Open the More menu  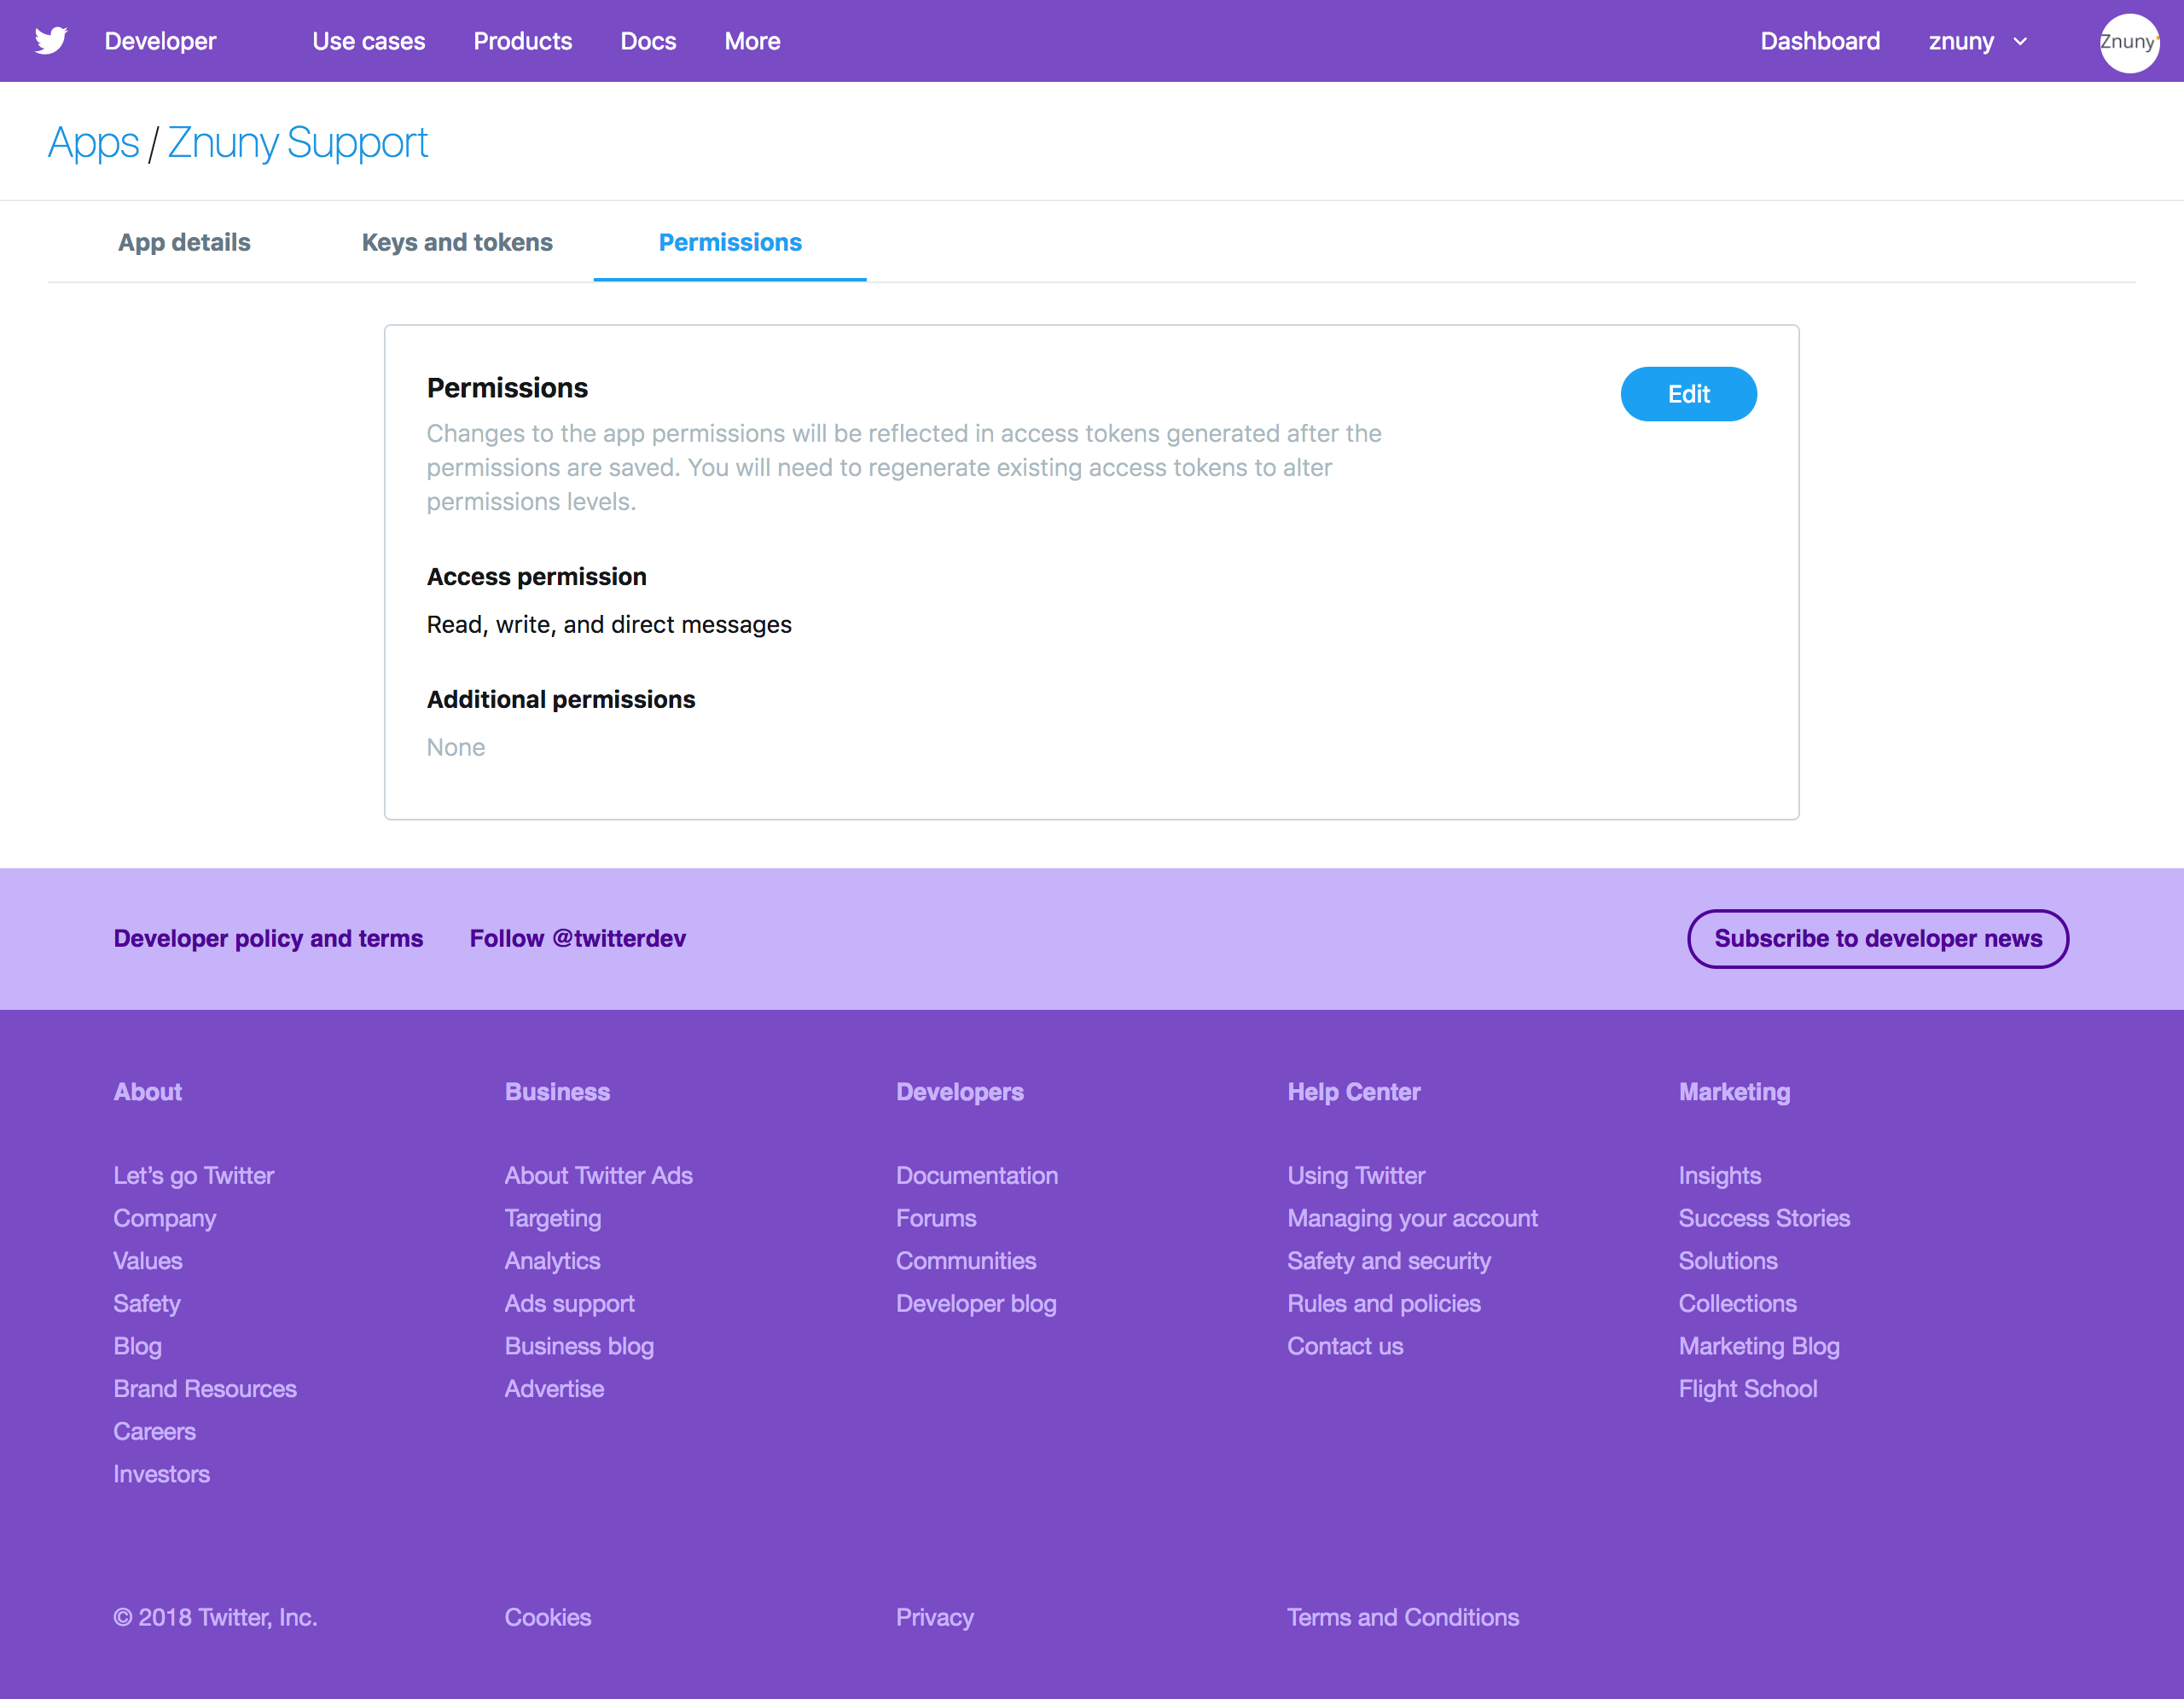pos(752,41)
